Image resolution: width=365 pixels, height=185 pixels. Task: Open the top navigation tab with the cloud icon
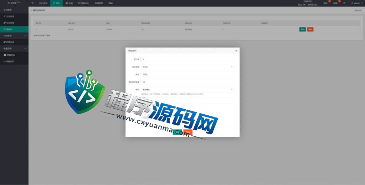click(x=69, y=3)
